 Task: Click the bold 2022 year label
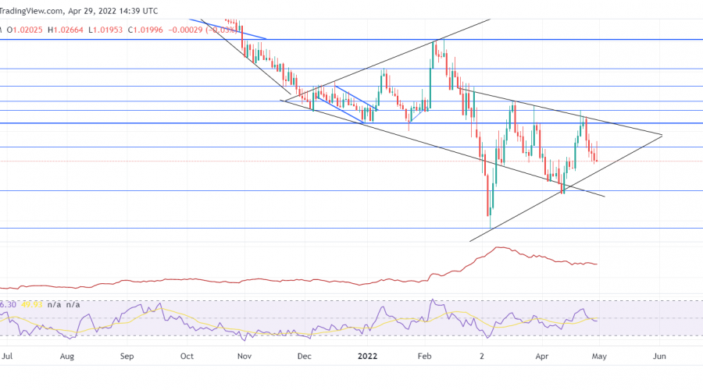point(367,356)
